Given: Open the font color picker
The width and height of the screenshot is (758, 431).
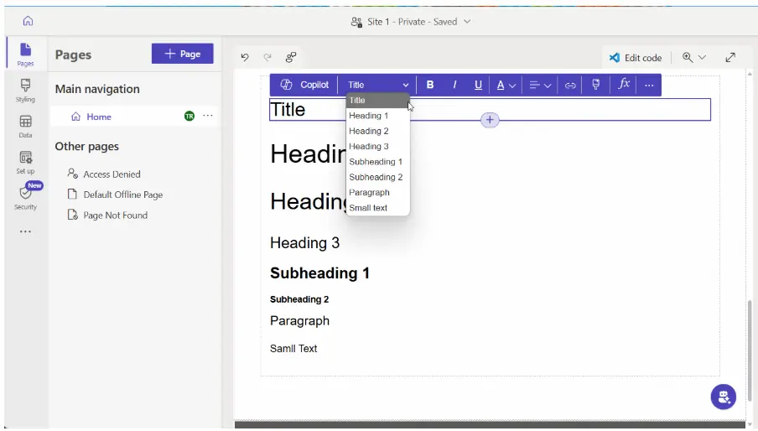Looking at the screenshot, I should 505,85.
